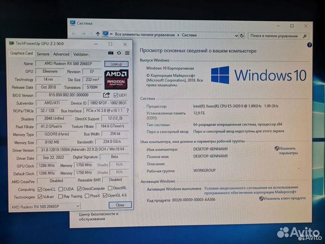This screenshot has width=325, height=244.
Task: Open recent locations dropdown arrow
Action: [x=91, y=34]
